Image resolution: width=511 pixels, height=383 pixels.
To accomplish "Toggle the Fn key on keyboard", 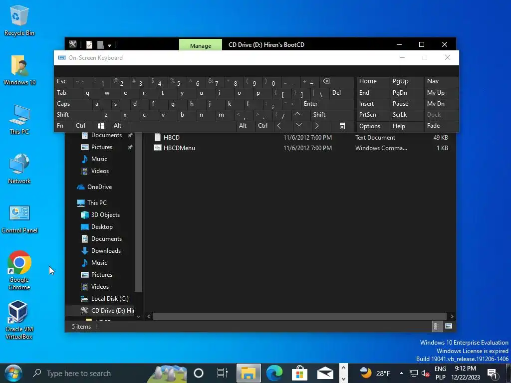I will (x=63, y=126).
